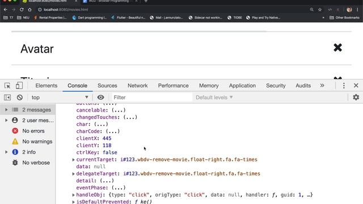Toggle the live expression eye icon
The width and height of the screenshot is (363, 204).
(x=100, y=97)
